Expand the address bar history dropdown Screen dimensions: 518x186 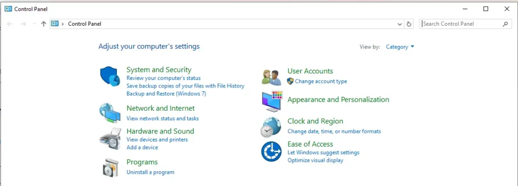point(400,24)
